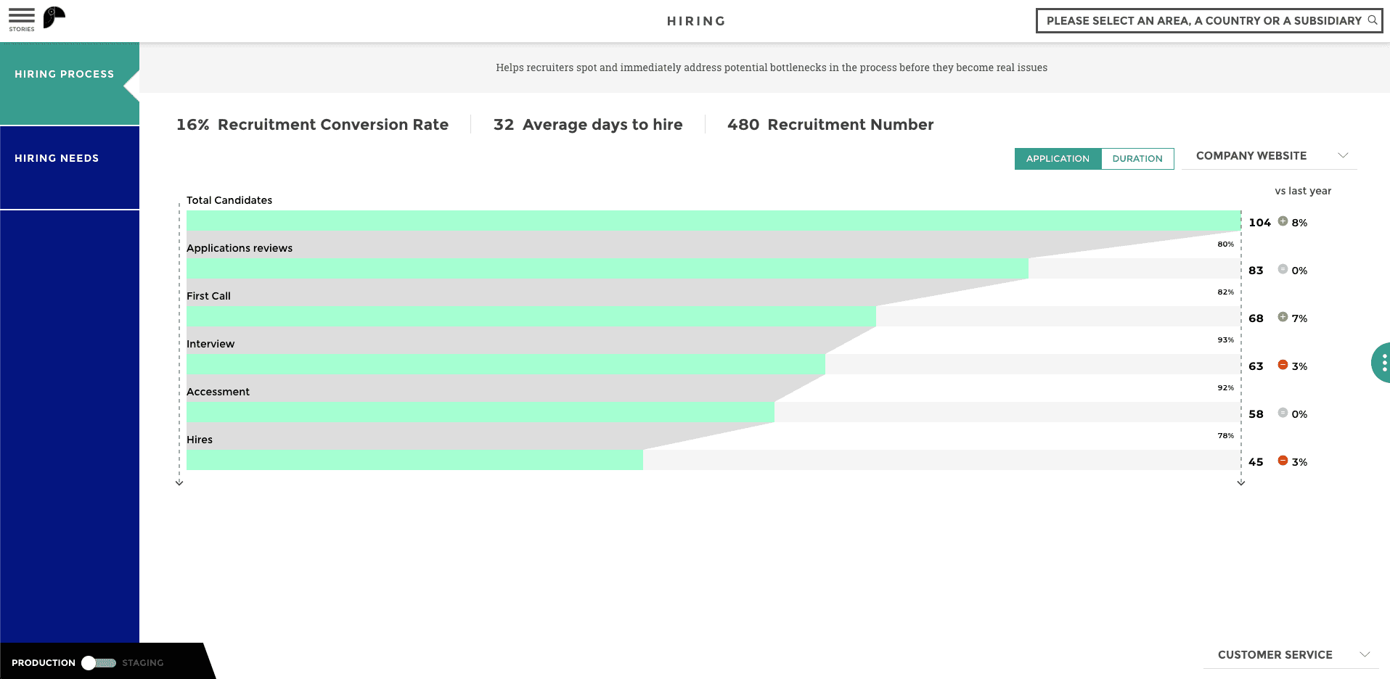The width and height of the screenshot is (1390, 679).
Task: Click the Staging label
Action: tap(143, 663)
